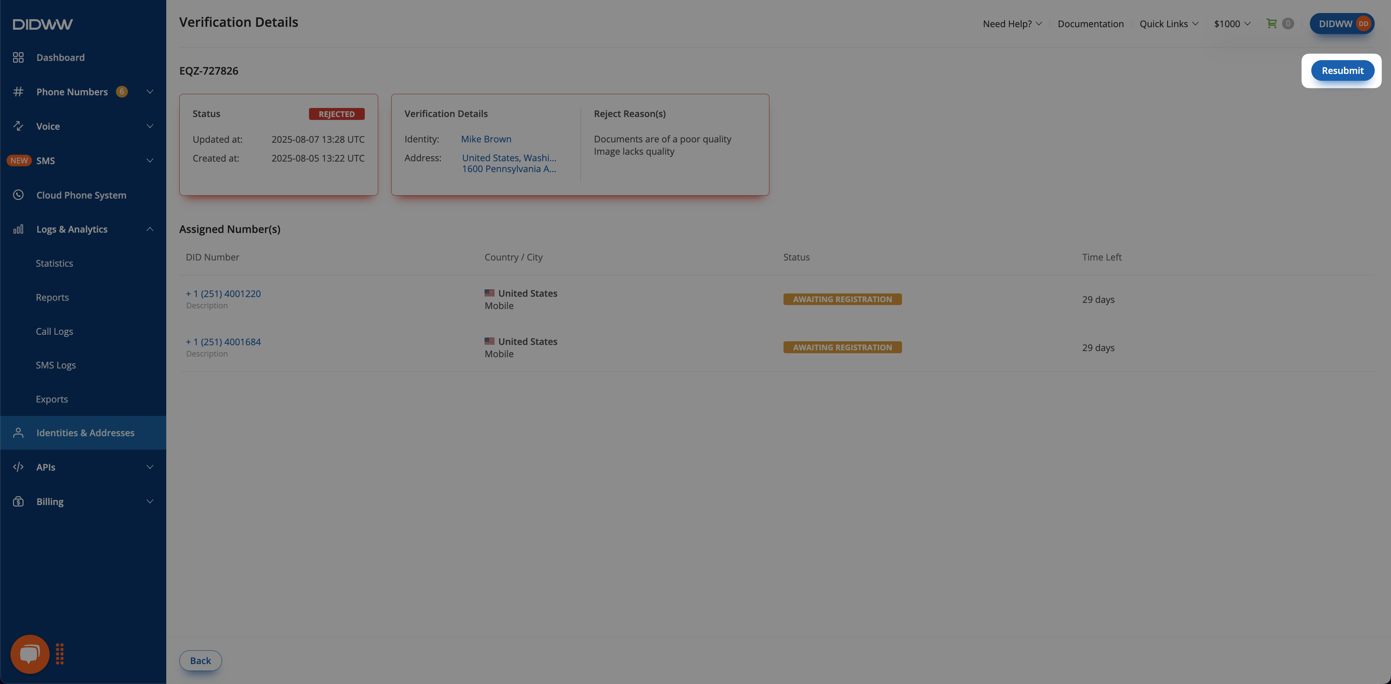Go to Dashboard in sidebar

(x=60, y=57)
